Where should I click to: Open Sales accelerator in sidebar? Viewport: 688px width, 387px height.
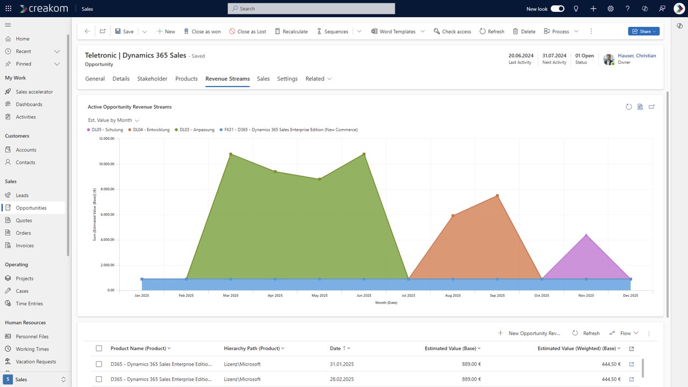(34, 92)
